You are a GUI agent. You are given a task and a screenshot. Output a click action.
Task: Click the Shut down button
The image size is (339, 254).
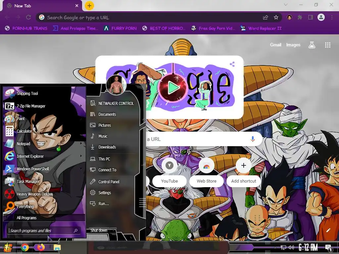pos(99,230)
